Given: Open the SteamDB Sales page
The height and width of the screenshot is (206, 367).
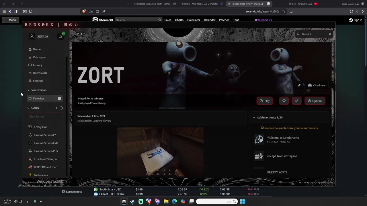Looking at the screenshot, I should click(x=168, y=20).
